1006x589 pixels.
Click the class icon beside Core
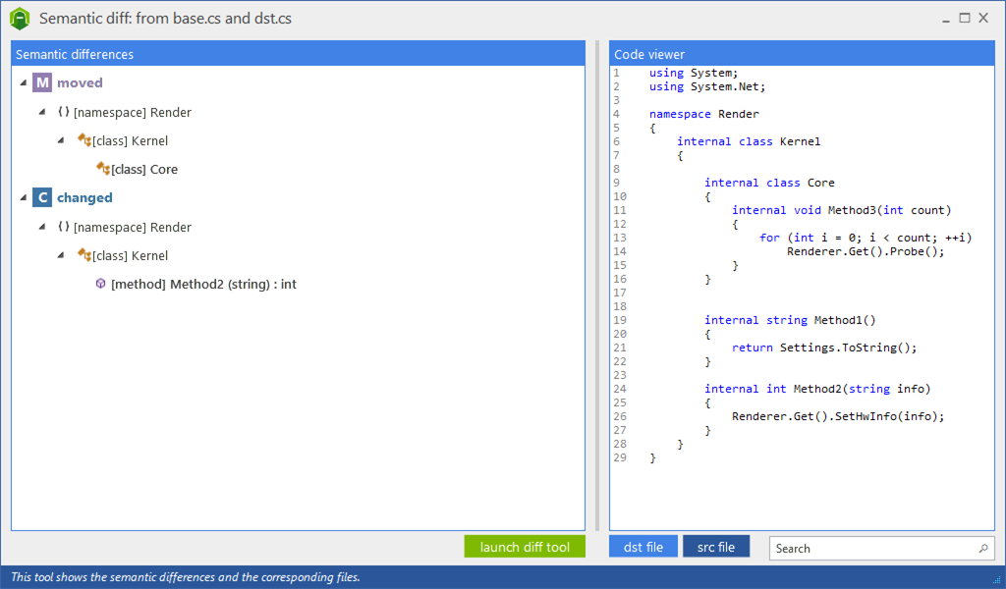103,169
